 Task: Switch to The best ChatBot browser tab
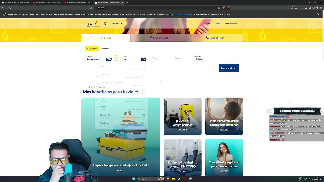(x=16, y=3)
